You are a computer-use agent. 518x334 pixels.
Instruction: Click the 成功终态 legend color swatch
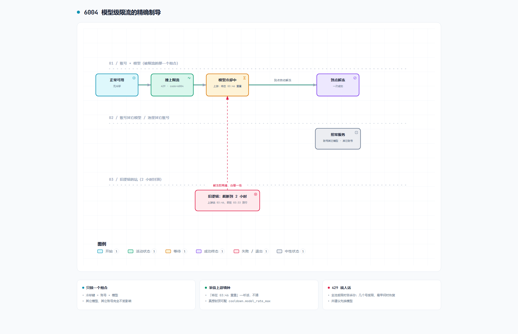point(199,251)
